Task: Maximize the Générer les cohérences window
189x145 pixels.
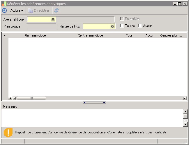Action: click(179, 4)
